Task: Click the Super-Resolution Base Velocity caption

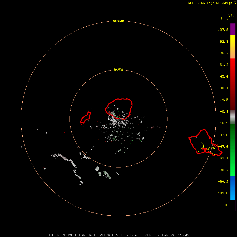Action: pos(118,235)
